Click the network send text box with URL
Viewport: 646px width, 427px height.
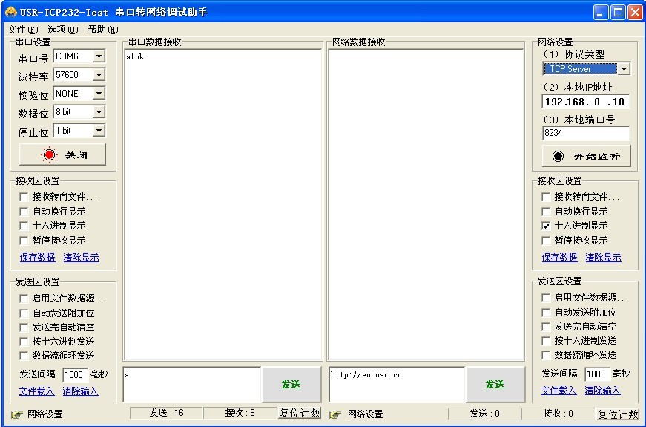tap(396, 384)
